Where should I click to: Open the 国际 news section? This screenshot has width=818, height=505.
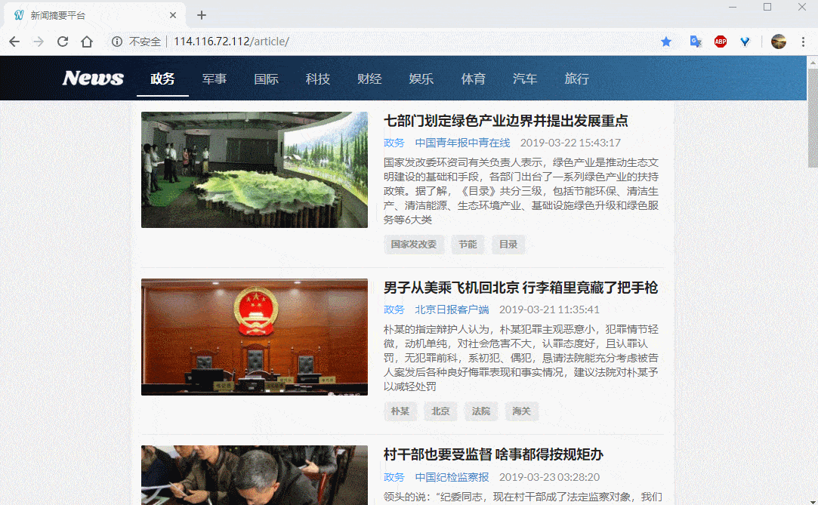(266, 79)
